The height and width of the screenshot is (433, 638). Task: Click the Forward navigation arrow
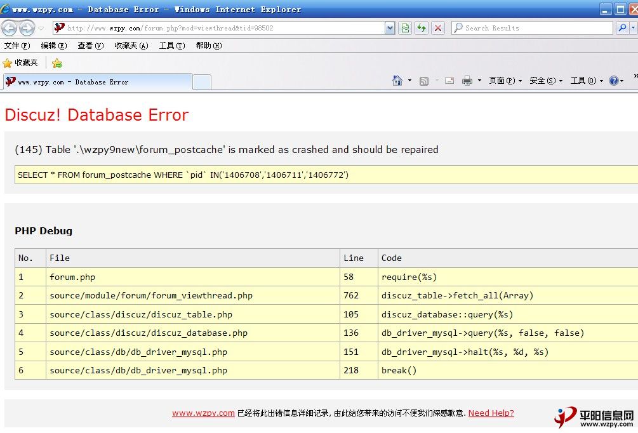point(27,28)
